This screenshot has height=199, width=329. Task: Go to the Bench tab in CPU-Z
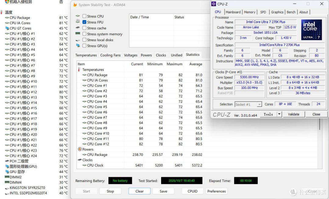coord(291,12)
